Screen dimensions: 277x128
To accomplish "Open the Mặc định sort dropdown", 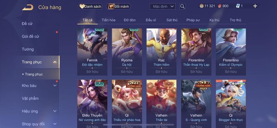I will 163,7.
